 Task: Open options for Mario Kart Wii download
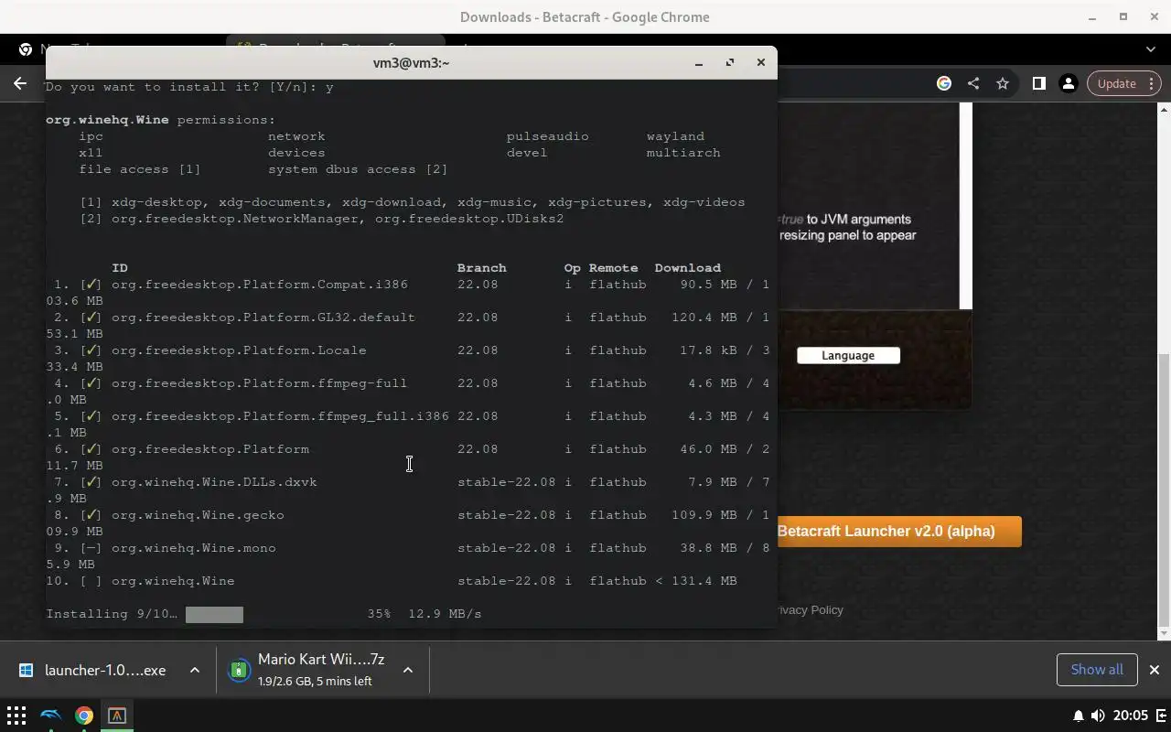tap(408, 670)
